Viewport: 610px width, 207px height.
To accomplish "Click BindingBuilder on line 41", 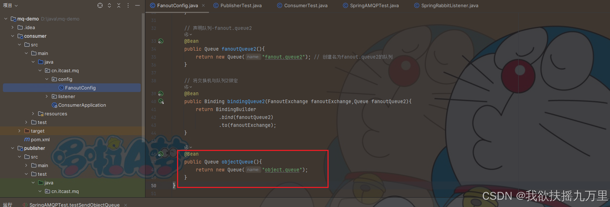I will click(236, 109).
